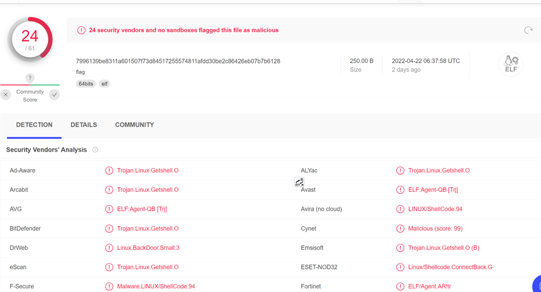Vote harmless with the checkmark community button
This screenshot has height=292, width=541.
54,95
